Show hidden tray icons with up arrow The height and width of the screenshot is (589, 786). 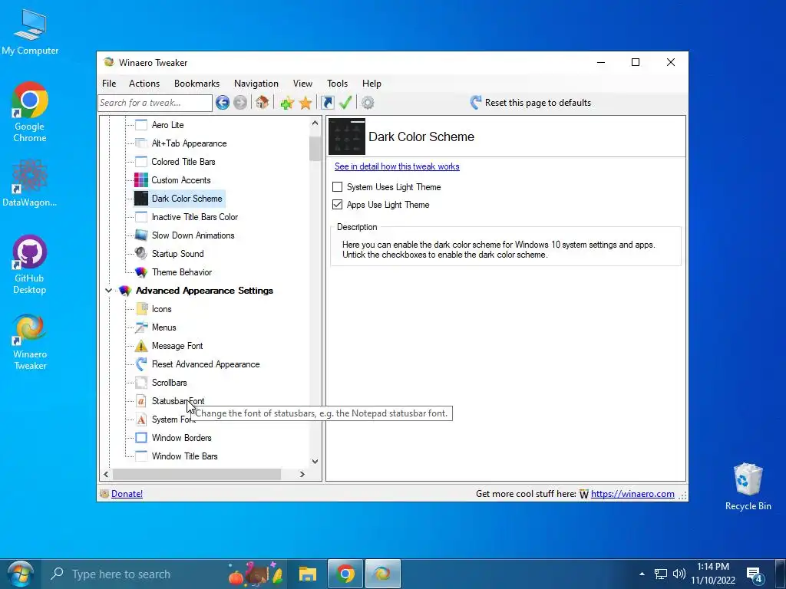(x=642, y=574)
